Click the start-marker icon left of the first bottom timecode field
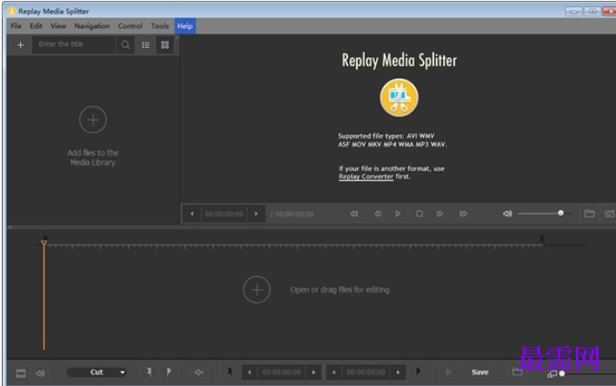Image resolution: width=616 pixels, height=386 pixels. tap(229, 371)
